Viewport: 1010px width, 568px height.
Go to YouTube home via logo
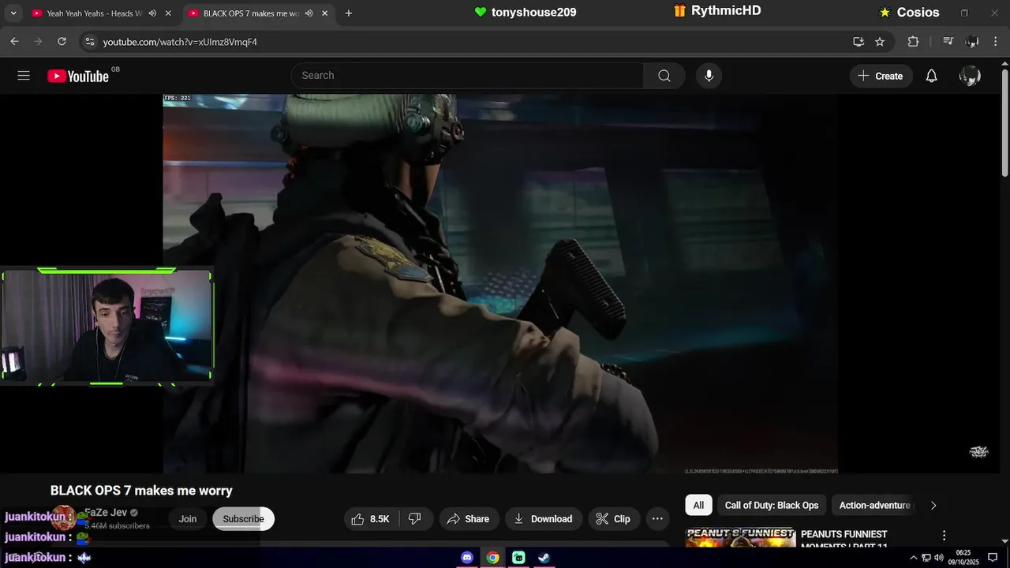click(78, 76)
